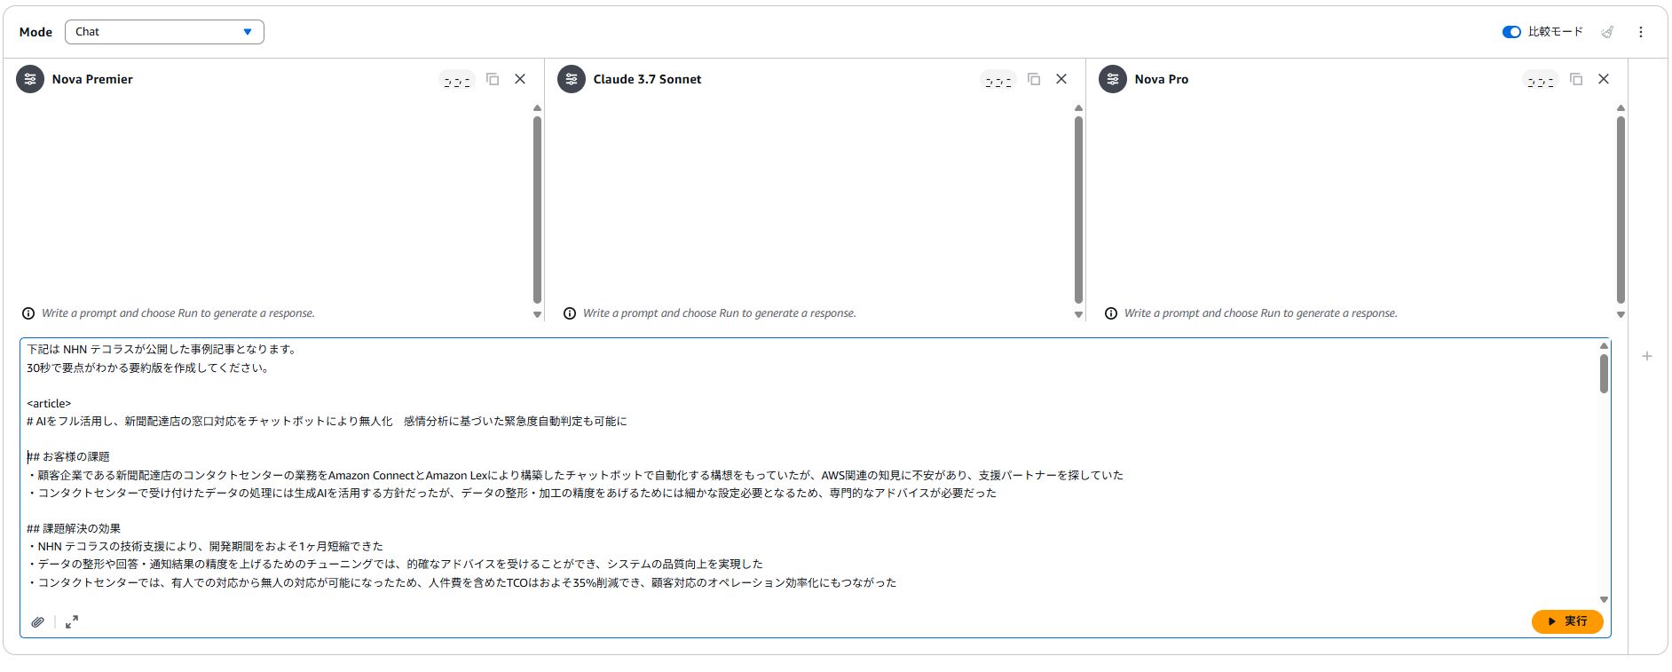This screenshot has height=672, width=1672.
Task: Click the Nova Pro scroll-down arrow
Action: 1621,314
